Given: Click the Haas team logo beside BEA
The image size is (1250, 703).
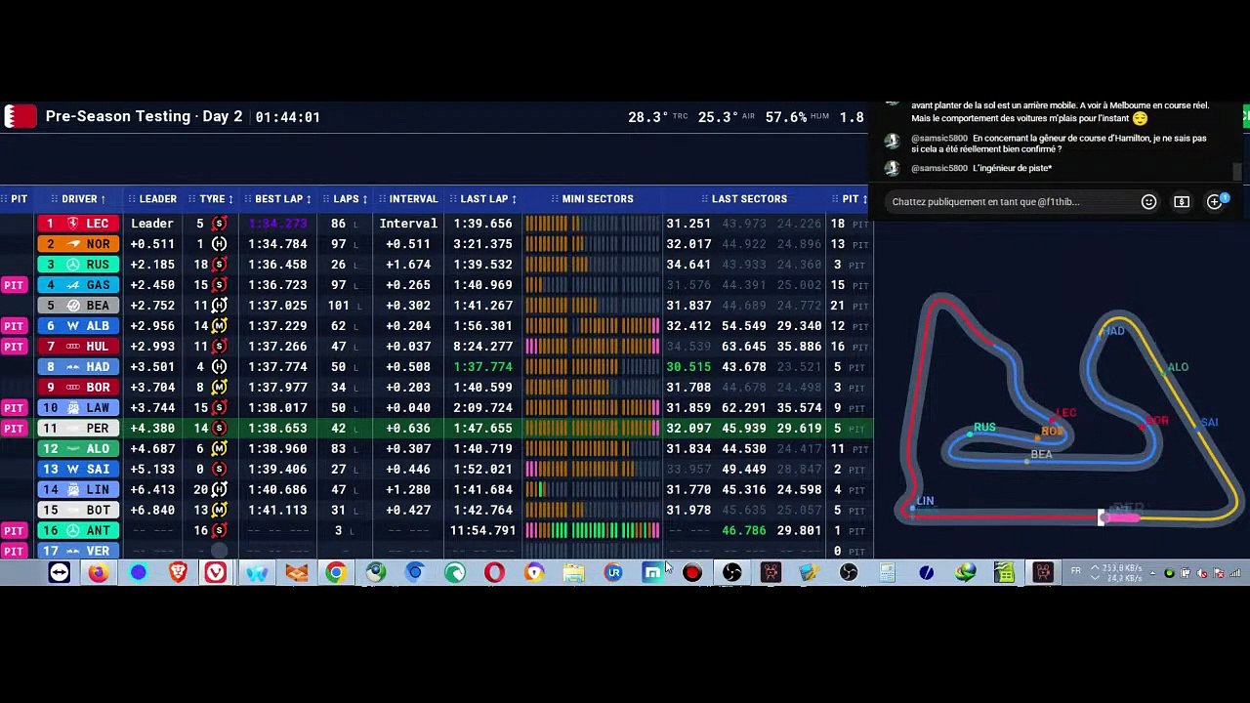Looking at the screenshot, I should click(73, 306).
